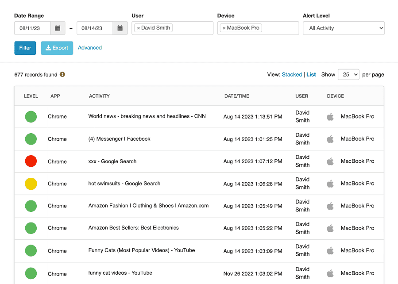Click the warning icon beside 677 records found
This screenshot has height=284, width=398.
tap(62, 74)
